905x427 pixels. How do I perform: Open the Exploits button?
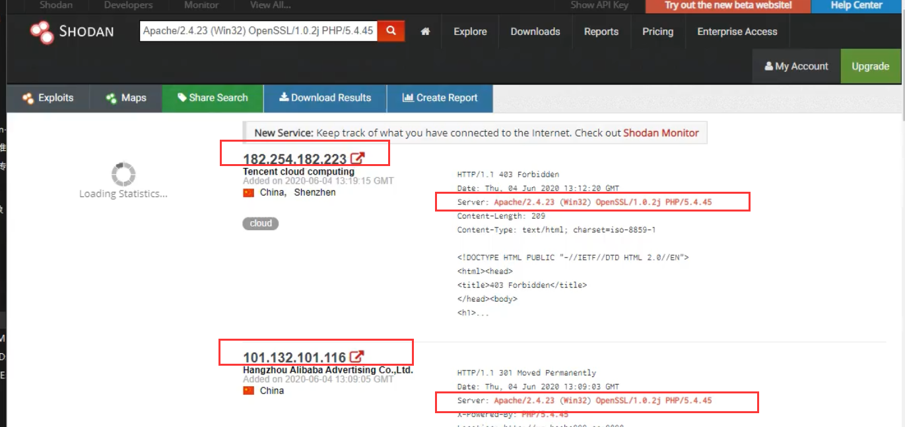(x=48, y=98)
